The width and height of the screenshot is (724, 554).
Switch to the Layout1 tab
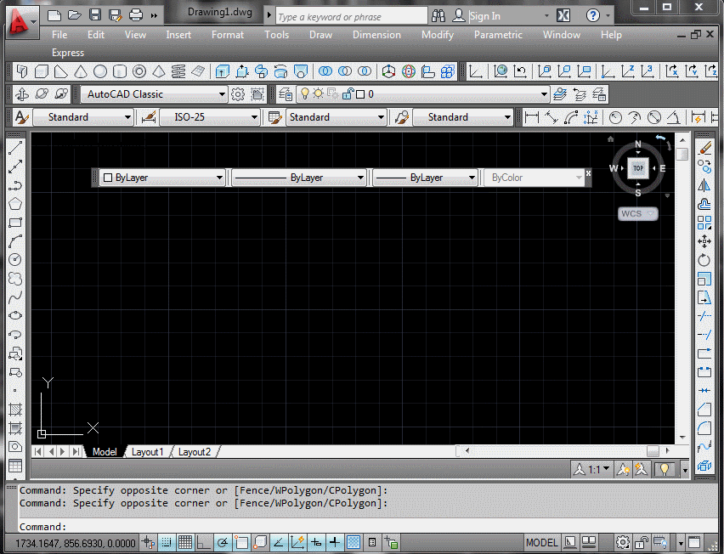click(x=148, y=451)
